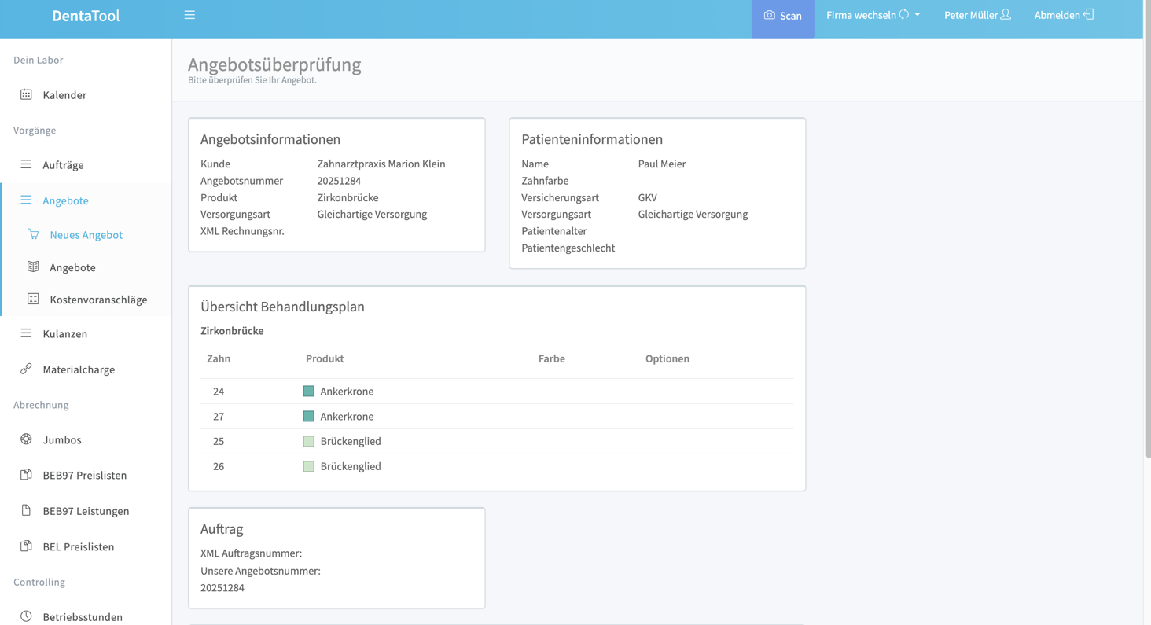Open the Kulanzen menu item
Screen dimensions: 1151x625
(x=64, y=333)
